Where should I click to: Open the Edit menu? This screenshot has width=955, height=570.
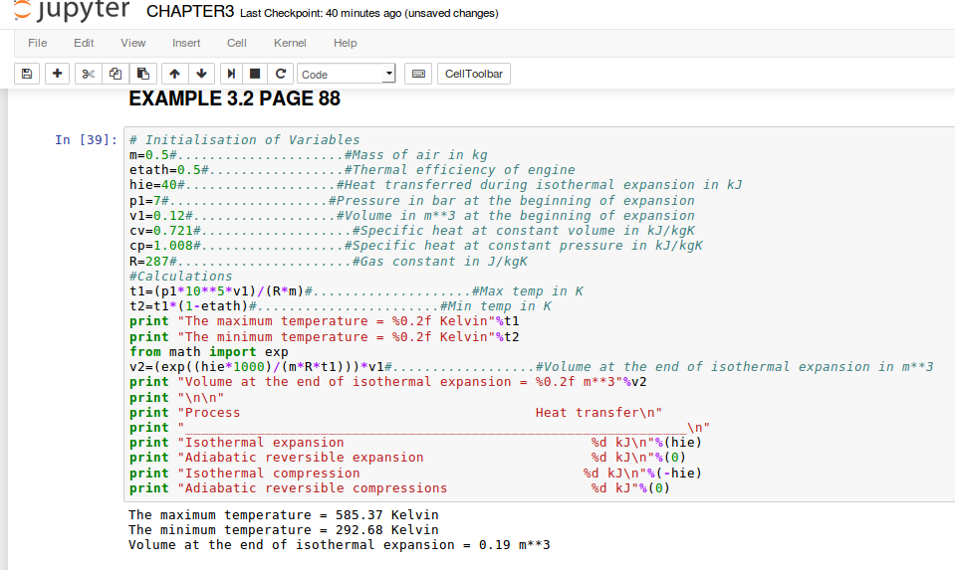tap(84, 43)
